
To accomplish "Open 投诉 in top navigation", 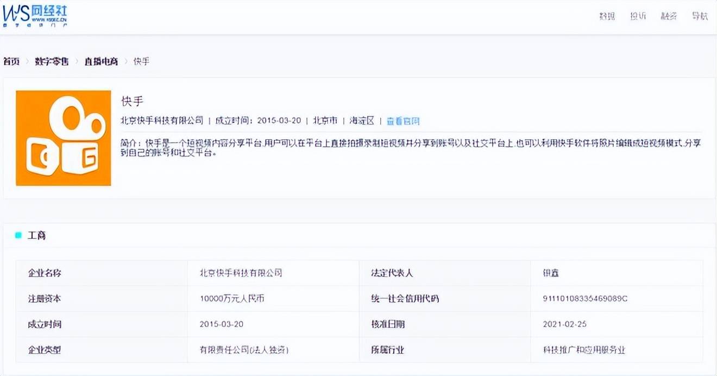I will (638, 16).
